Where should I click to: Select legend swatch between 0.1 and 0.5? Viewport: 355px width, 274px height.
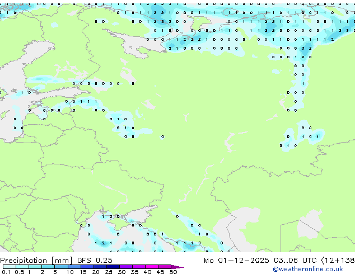[x=10, y=267]
